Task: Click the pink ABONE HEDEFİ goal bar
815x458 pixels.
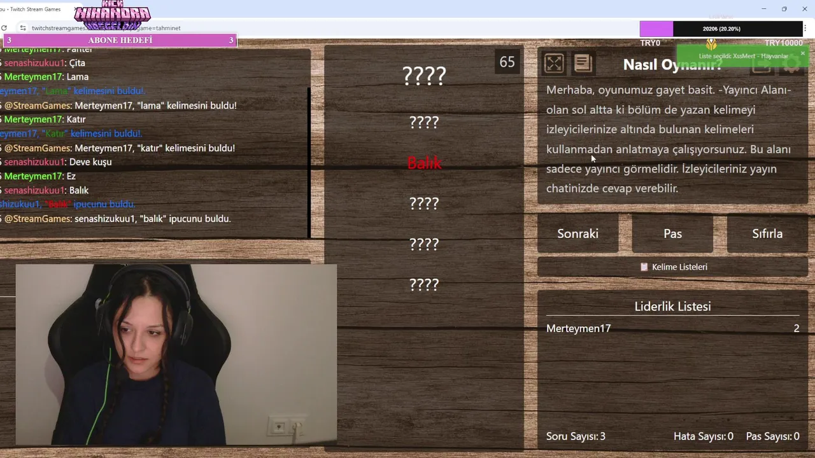Action: pos(120,40)
